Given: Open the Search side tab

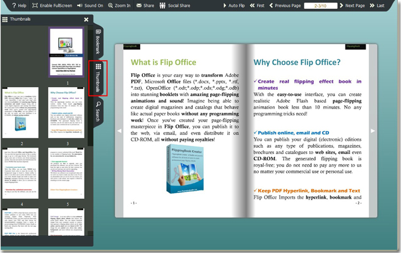Looking at the screenshot, I should pyautogui.click(x=99, y=112).
